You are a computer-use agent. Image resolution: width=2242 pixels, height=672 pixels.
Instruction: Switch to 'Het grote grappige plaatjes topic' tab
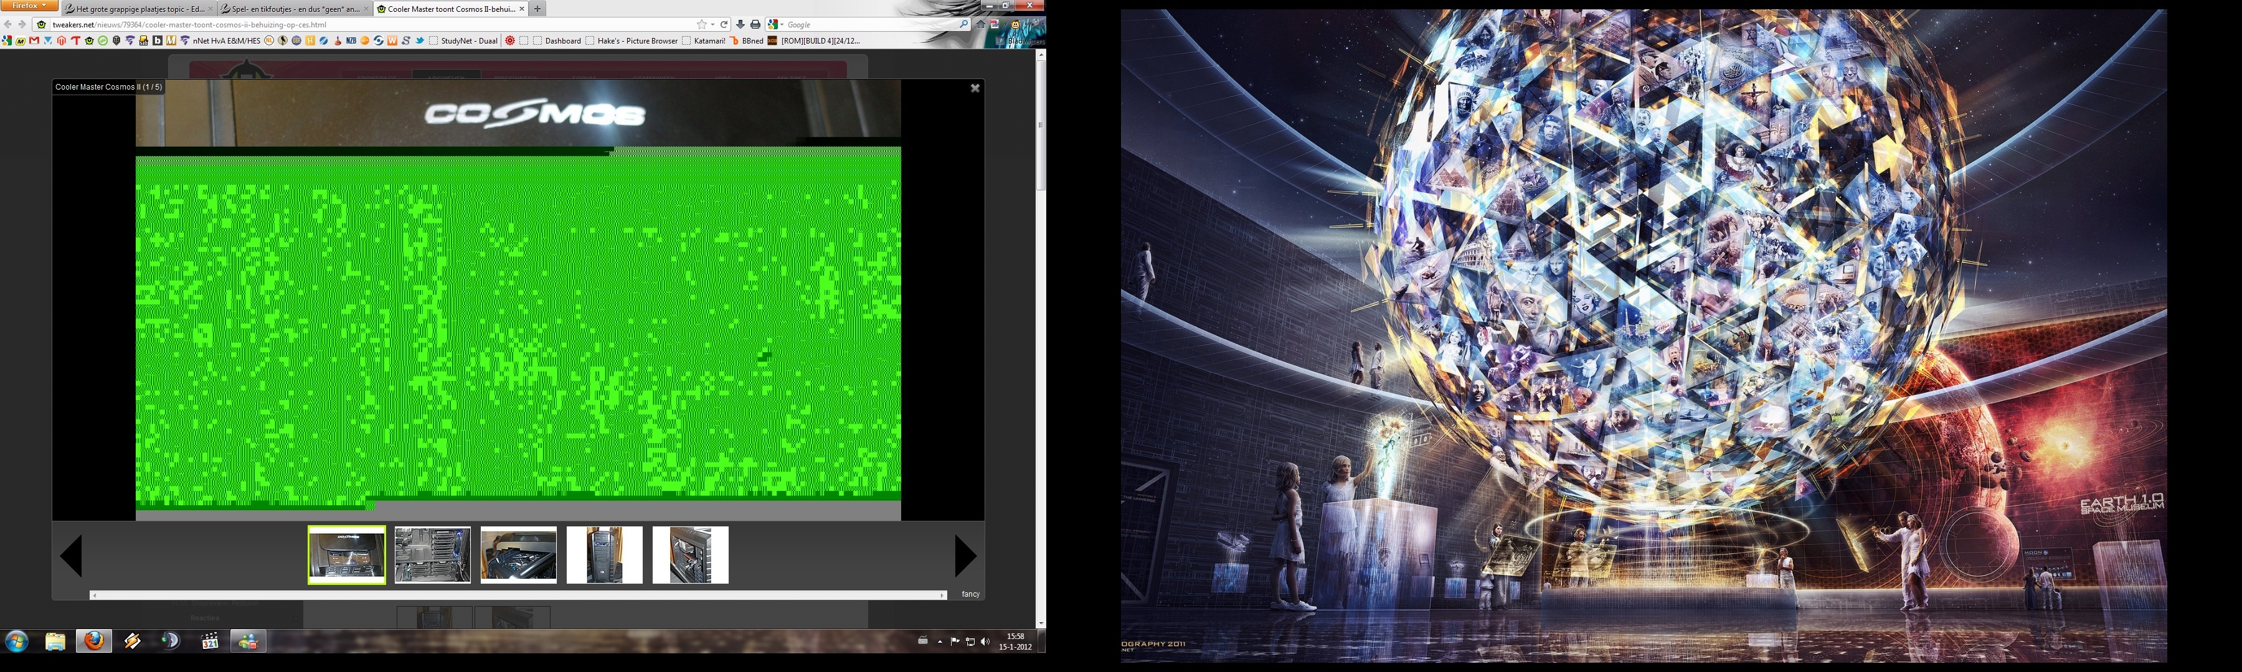pos(140,9)
